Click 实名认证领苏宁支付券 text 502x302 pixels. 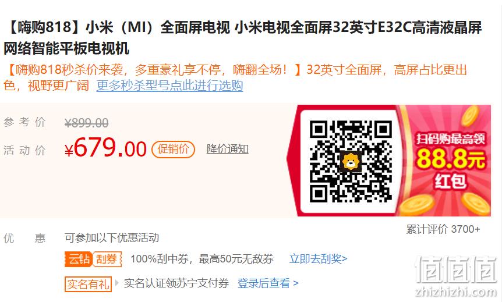pyautogui.click(x=176, y=283)
